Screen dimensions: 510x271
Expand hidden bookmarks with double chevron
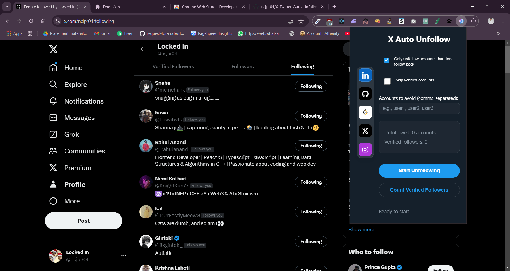click(498, 33)
